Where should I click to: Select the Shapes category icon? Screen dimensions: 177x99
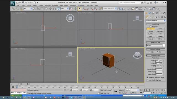150,17
